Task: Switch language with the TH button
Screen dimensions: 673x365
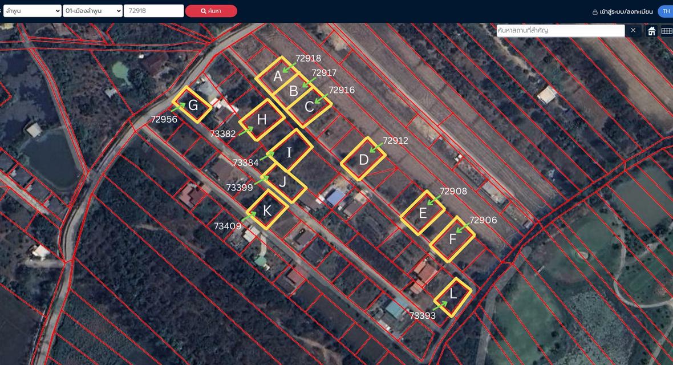Action: pos(666,11)
